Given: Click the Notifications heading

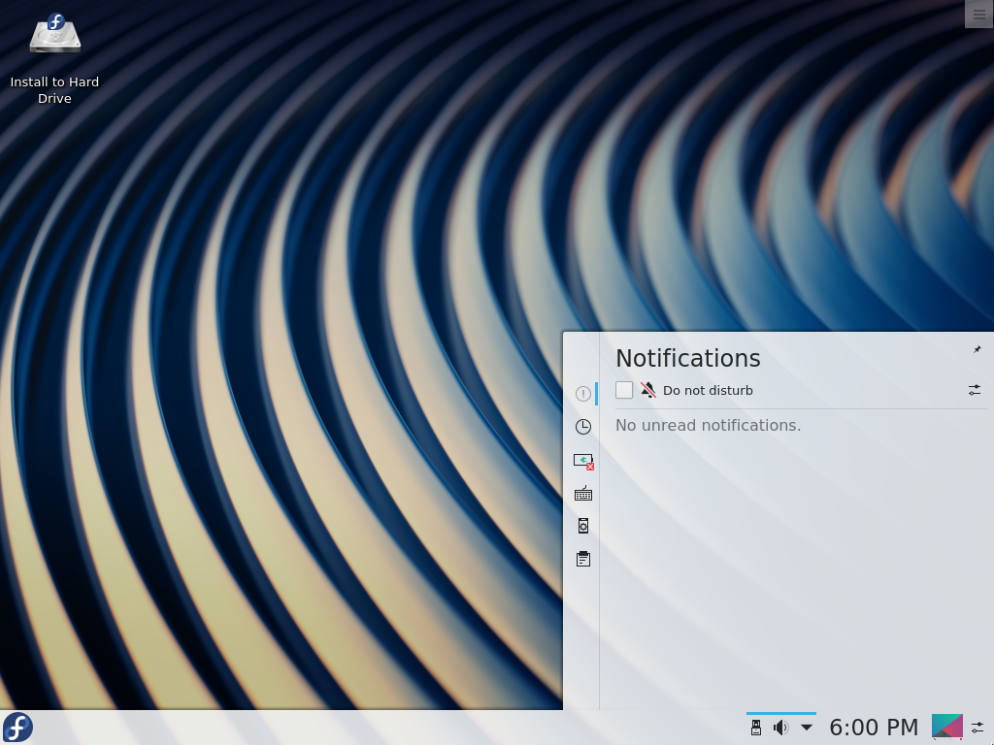Looking at the screenshot, I should 688,359.
